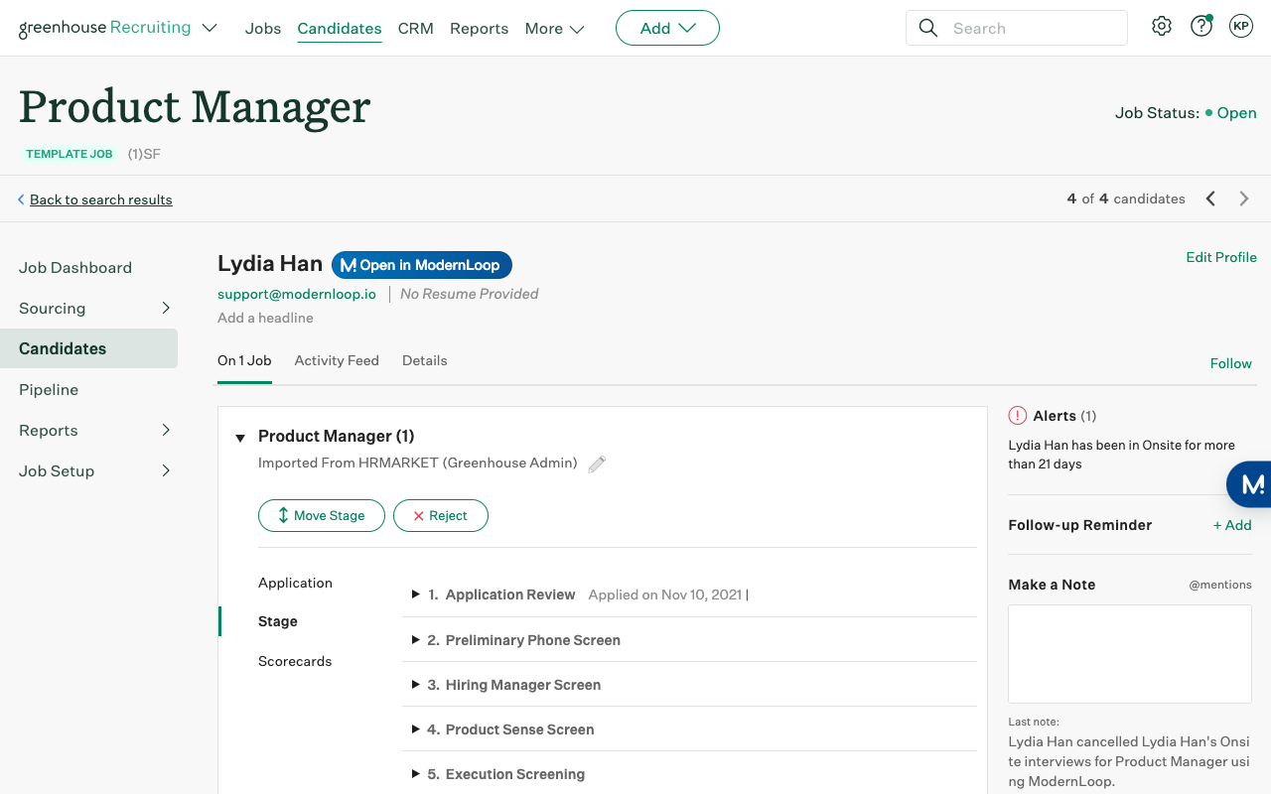Click the help question mark icon
Image resolution: width=1271 pixels, height=794 pixels.
(1201, 27)
